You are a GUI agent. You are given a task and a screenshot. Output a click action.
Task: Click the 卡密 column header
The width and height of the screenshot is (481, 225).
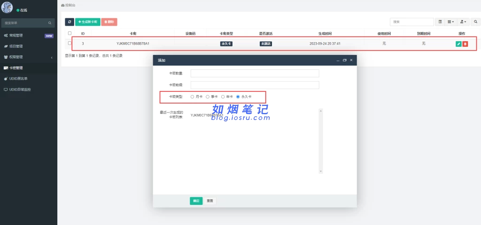point(133,33)
